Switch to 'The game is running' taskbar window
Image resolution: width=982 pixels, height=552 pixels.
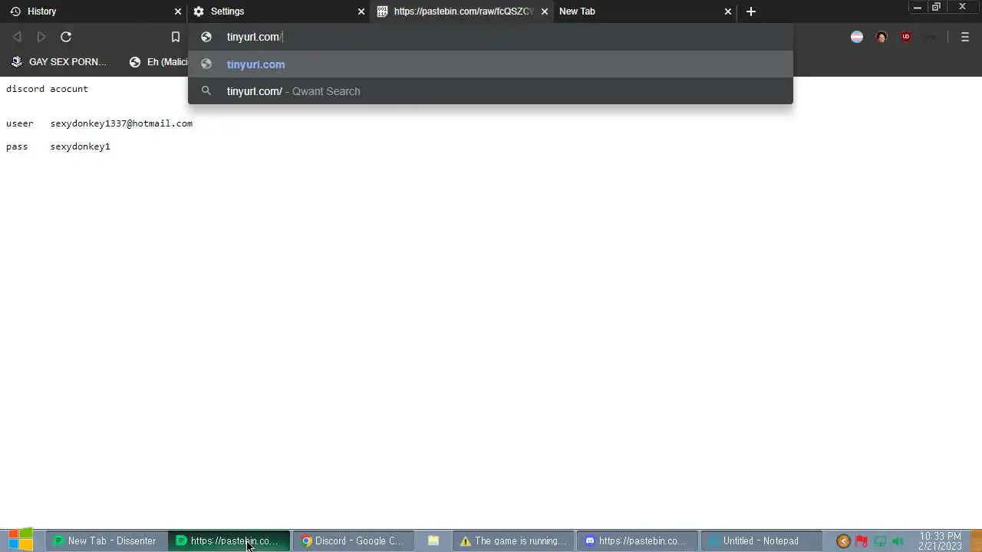coord(514,540)
